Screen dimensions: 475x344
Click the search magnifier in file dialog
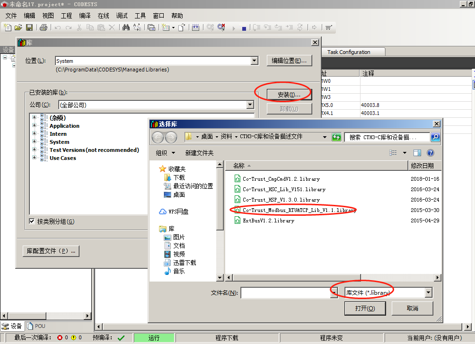435,137
